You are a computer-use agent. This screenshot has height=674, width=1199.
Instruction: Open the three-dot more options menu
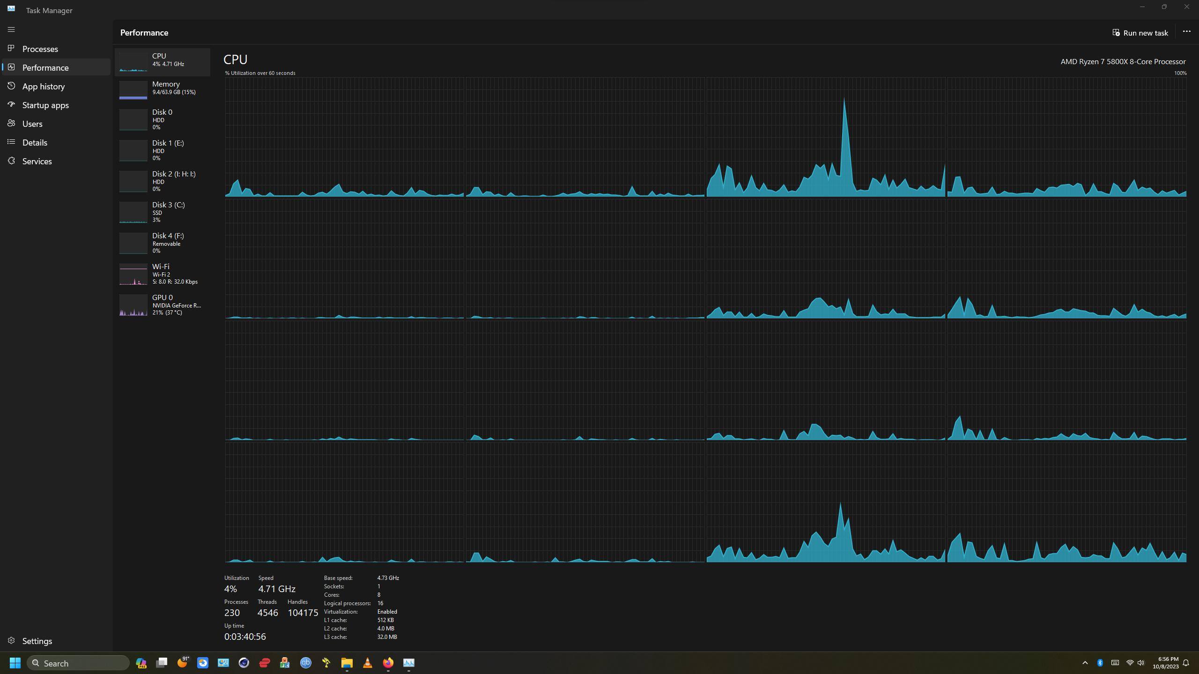(1186, 31)
